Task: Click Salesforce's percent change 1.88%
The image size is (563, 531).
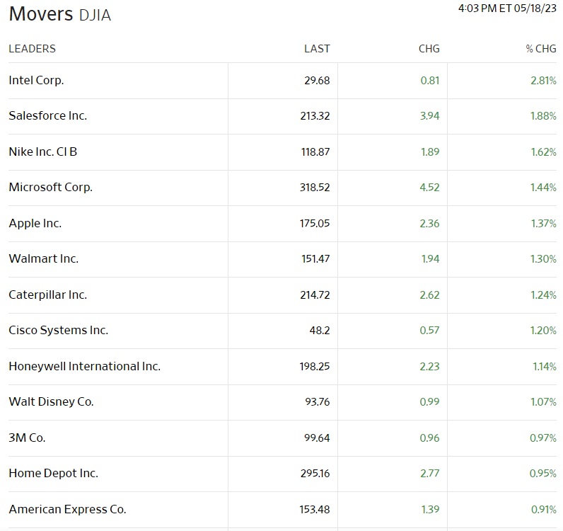Action: [544, 116]
